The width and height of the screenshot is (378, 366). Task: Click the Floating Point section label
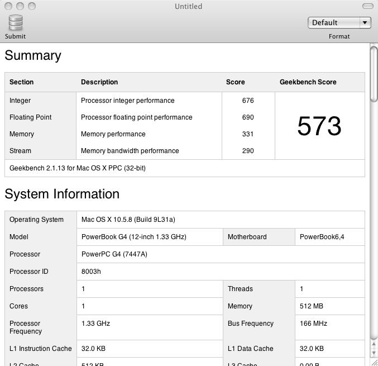pos(30,117)
